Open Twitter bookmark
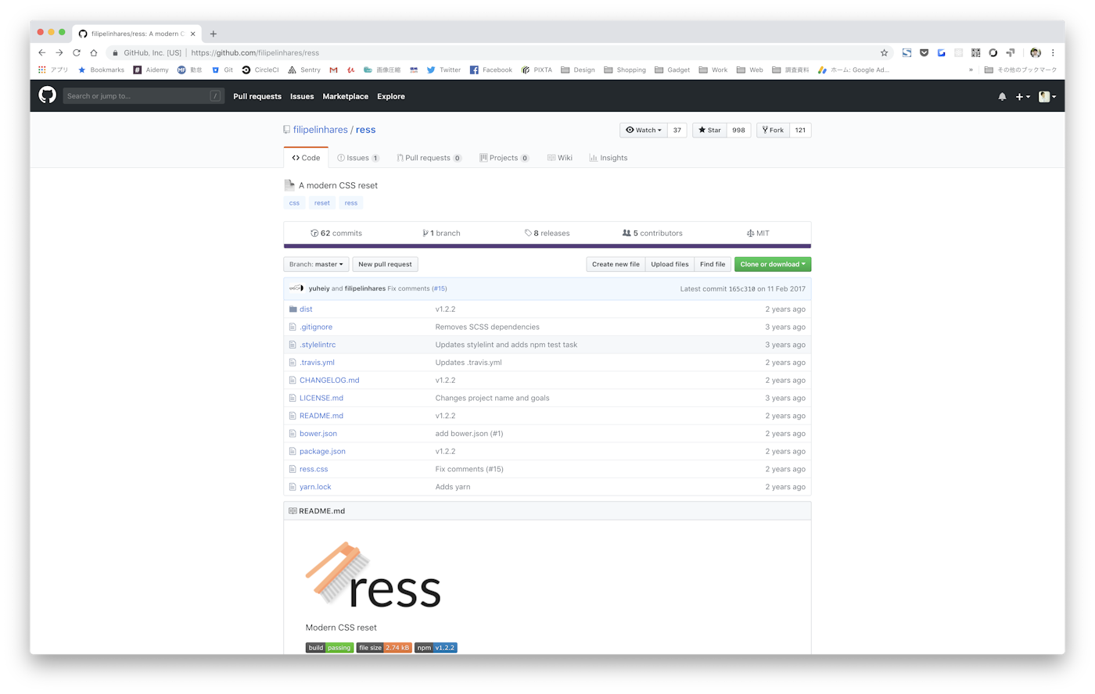Viewport: 1095px width, 694px height. pyautogui.click(x=443, y=70)
